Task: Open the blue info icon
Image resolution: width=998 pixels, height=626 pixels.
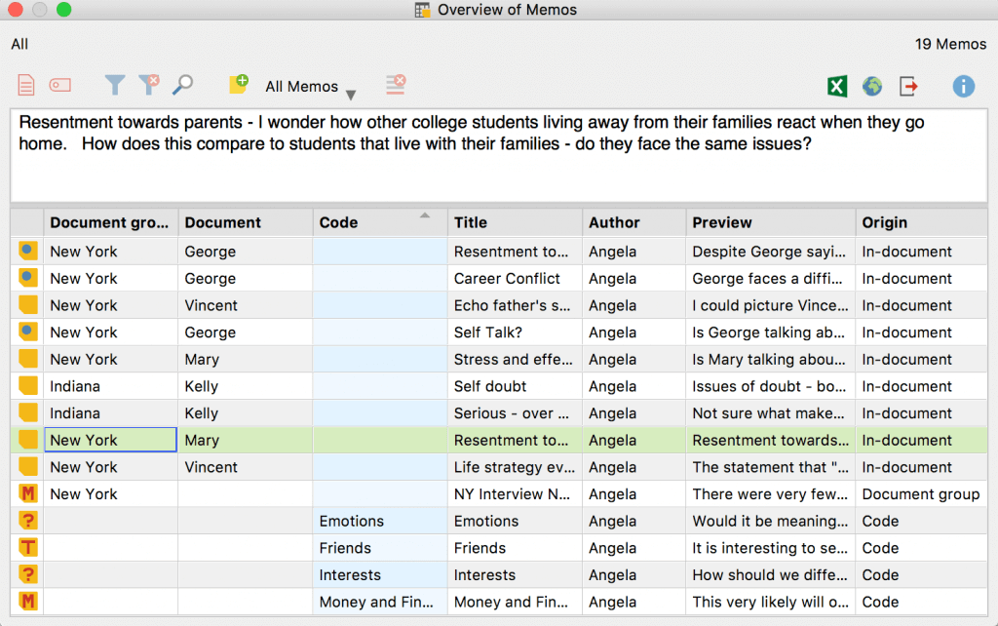Action: coord(963,87)
